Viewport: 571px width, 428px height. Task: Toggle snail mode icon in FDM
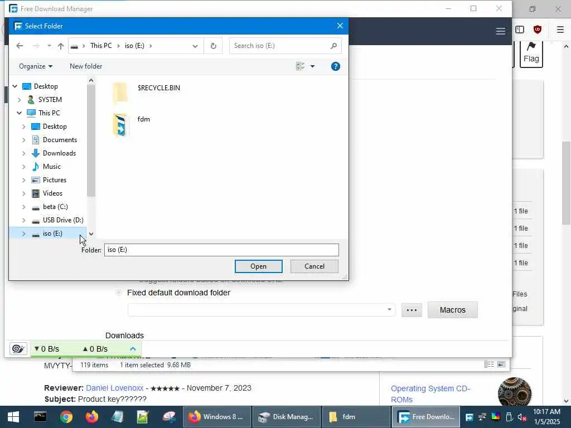pyautogui.click(x=18, y=349)
